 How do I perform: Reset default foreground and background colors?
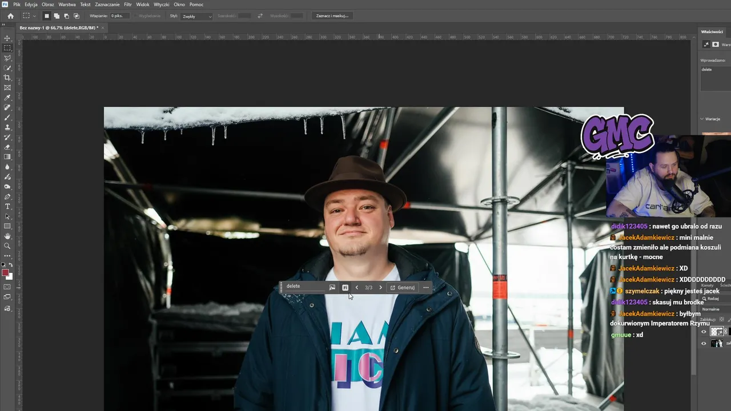click(4, 265)
